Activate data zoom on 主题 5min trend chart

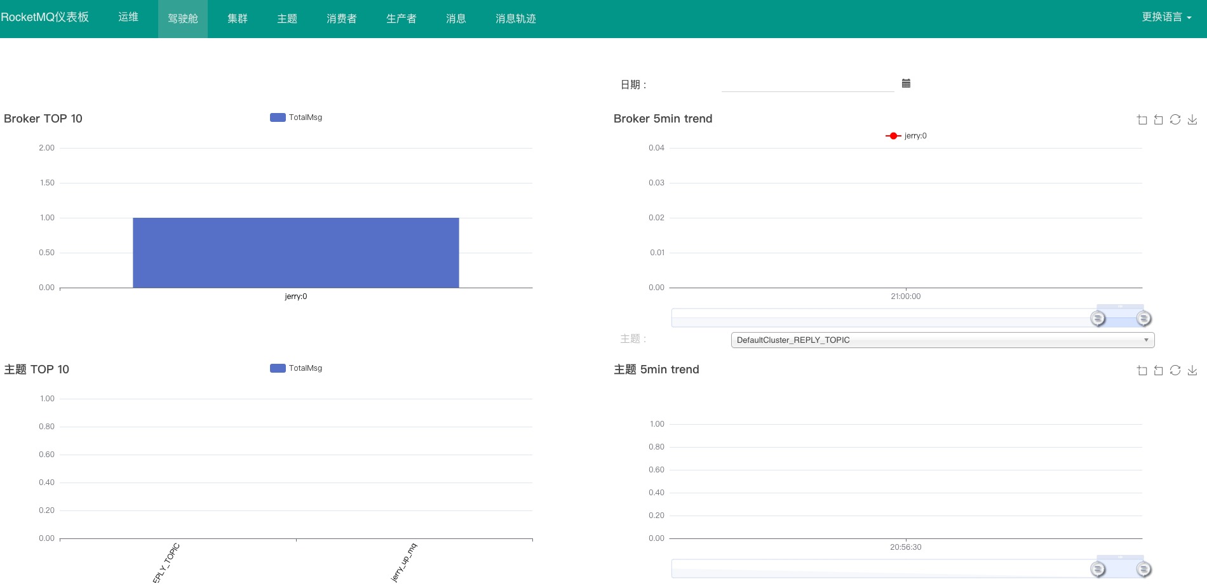pos(1142,370)
